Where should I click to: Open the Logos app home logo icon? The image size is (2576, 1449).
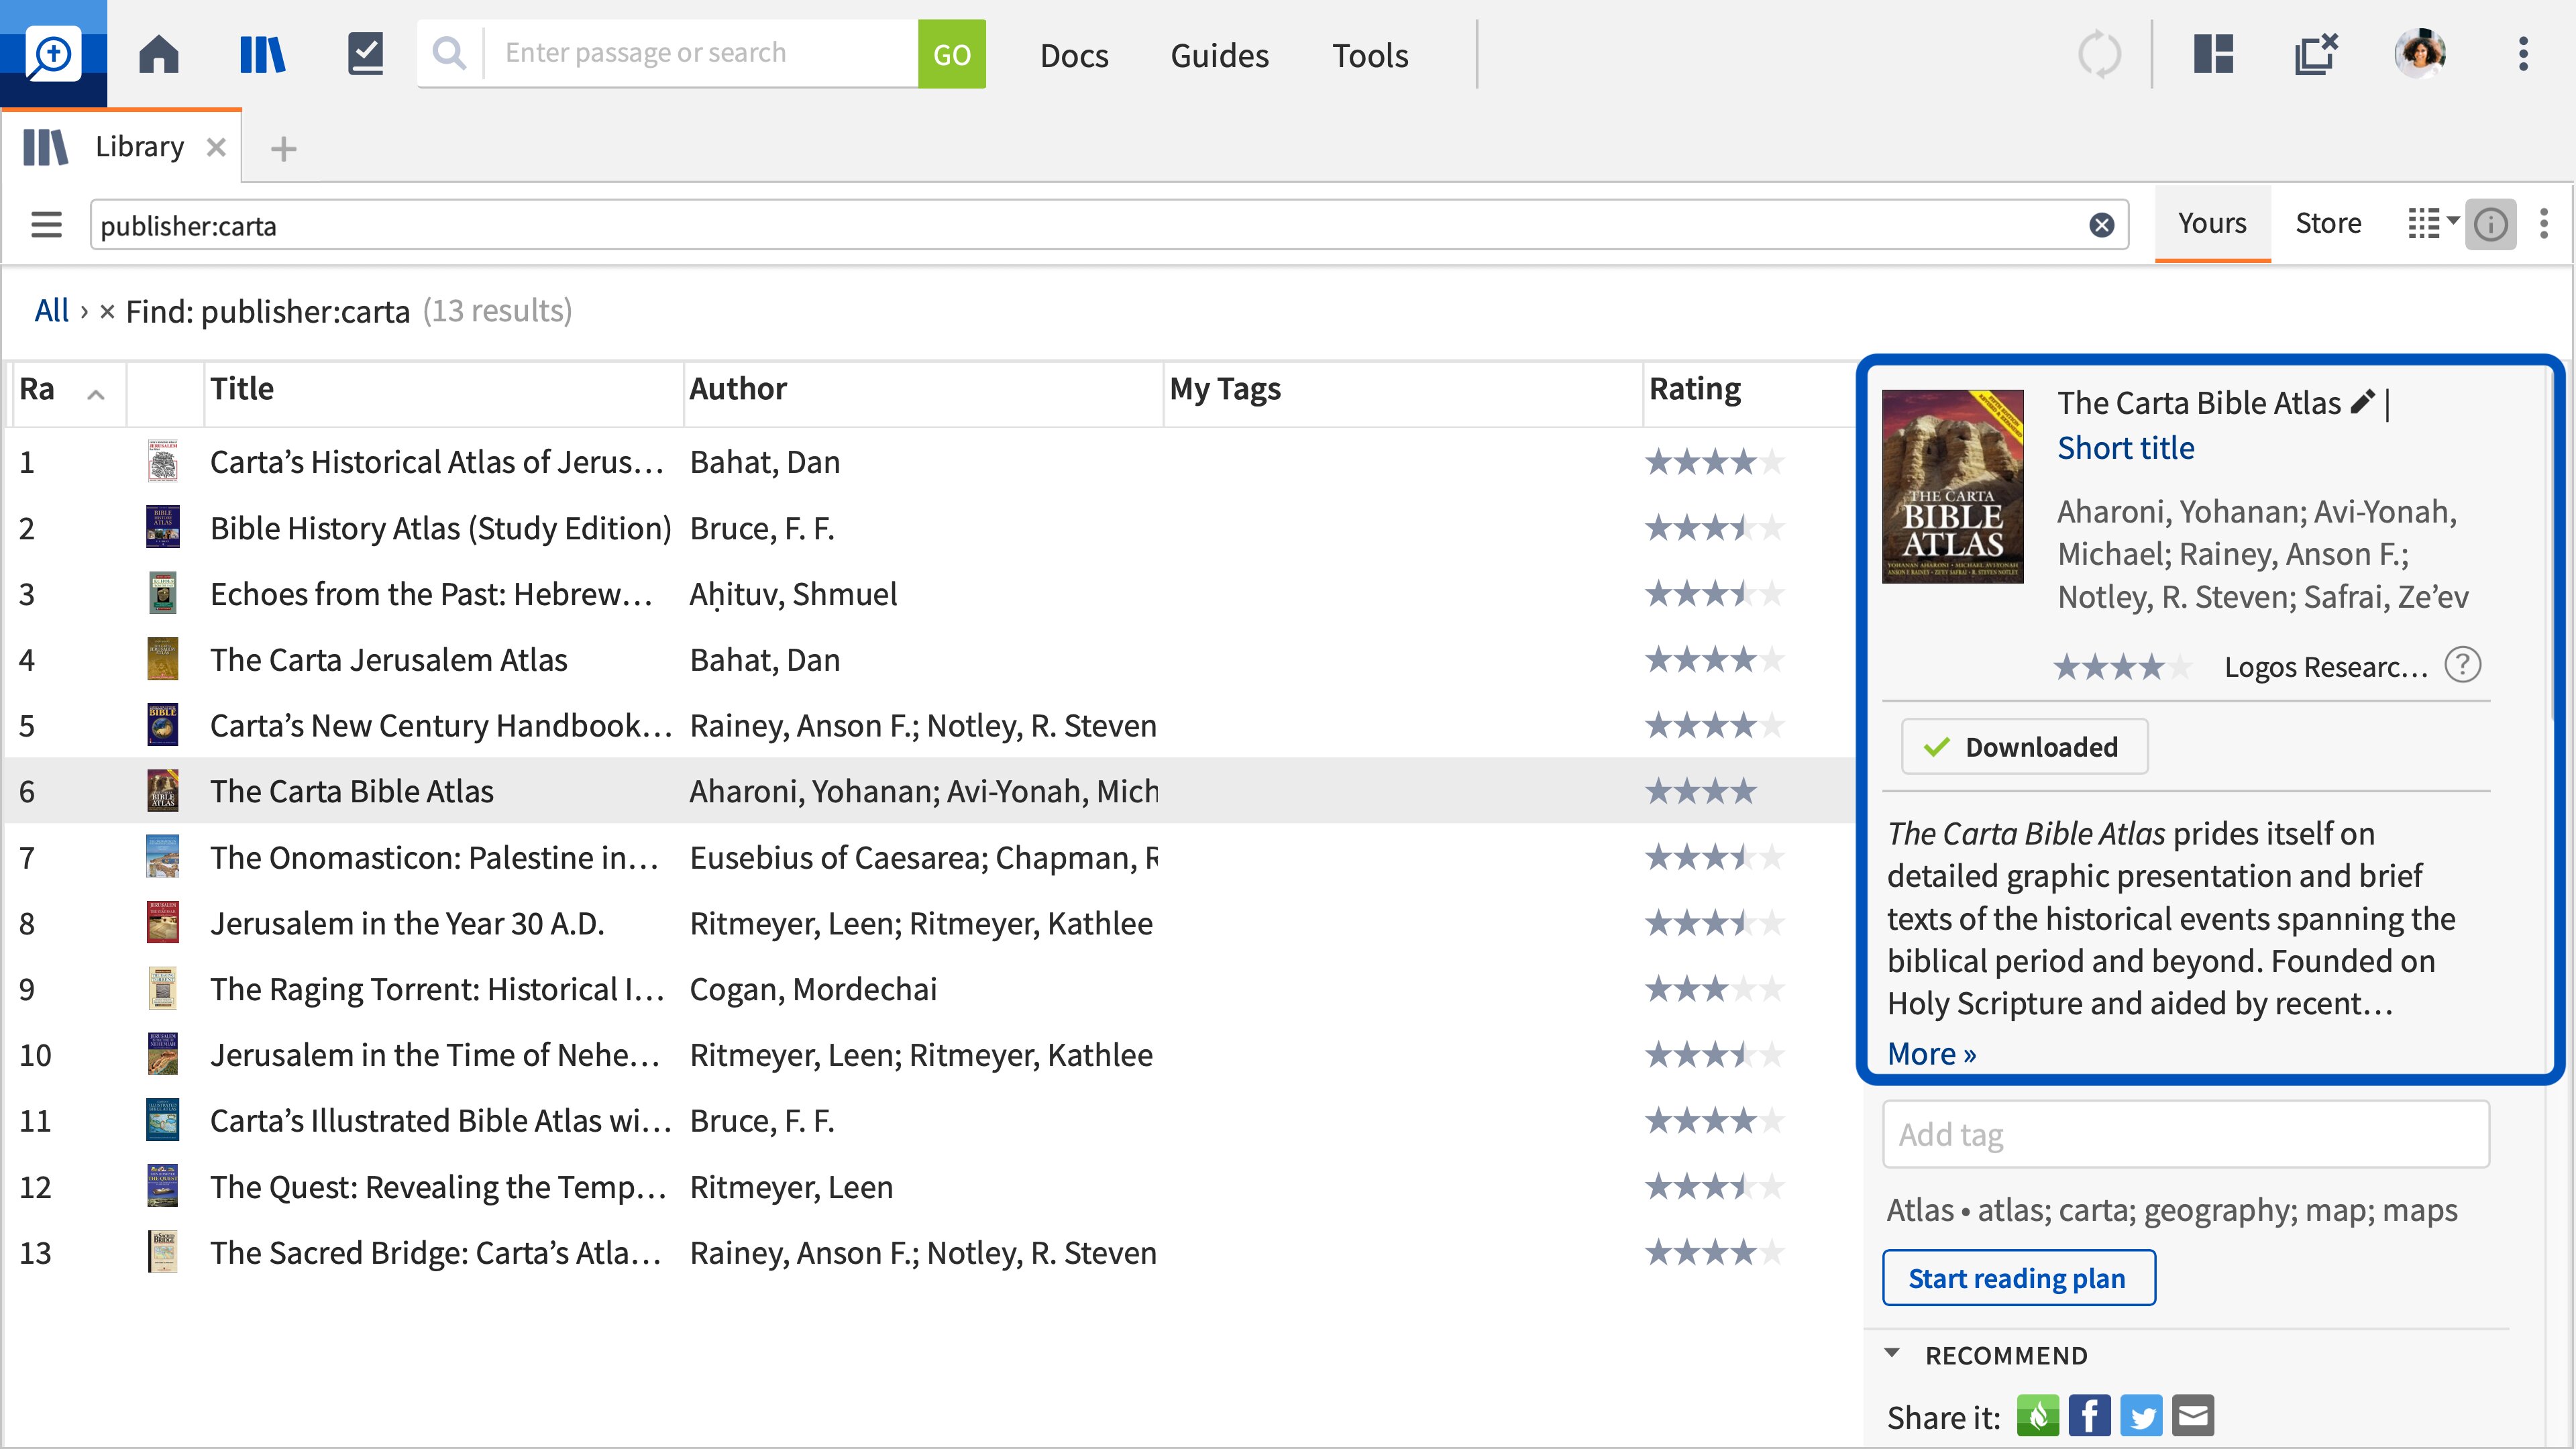(x=53, y=54)
